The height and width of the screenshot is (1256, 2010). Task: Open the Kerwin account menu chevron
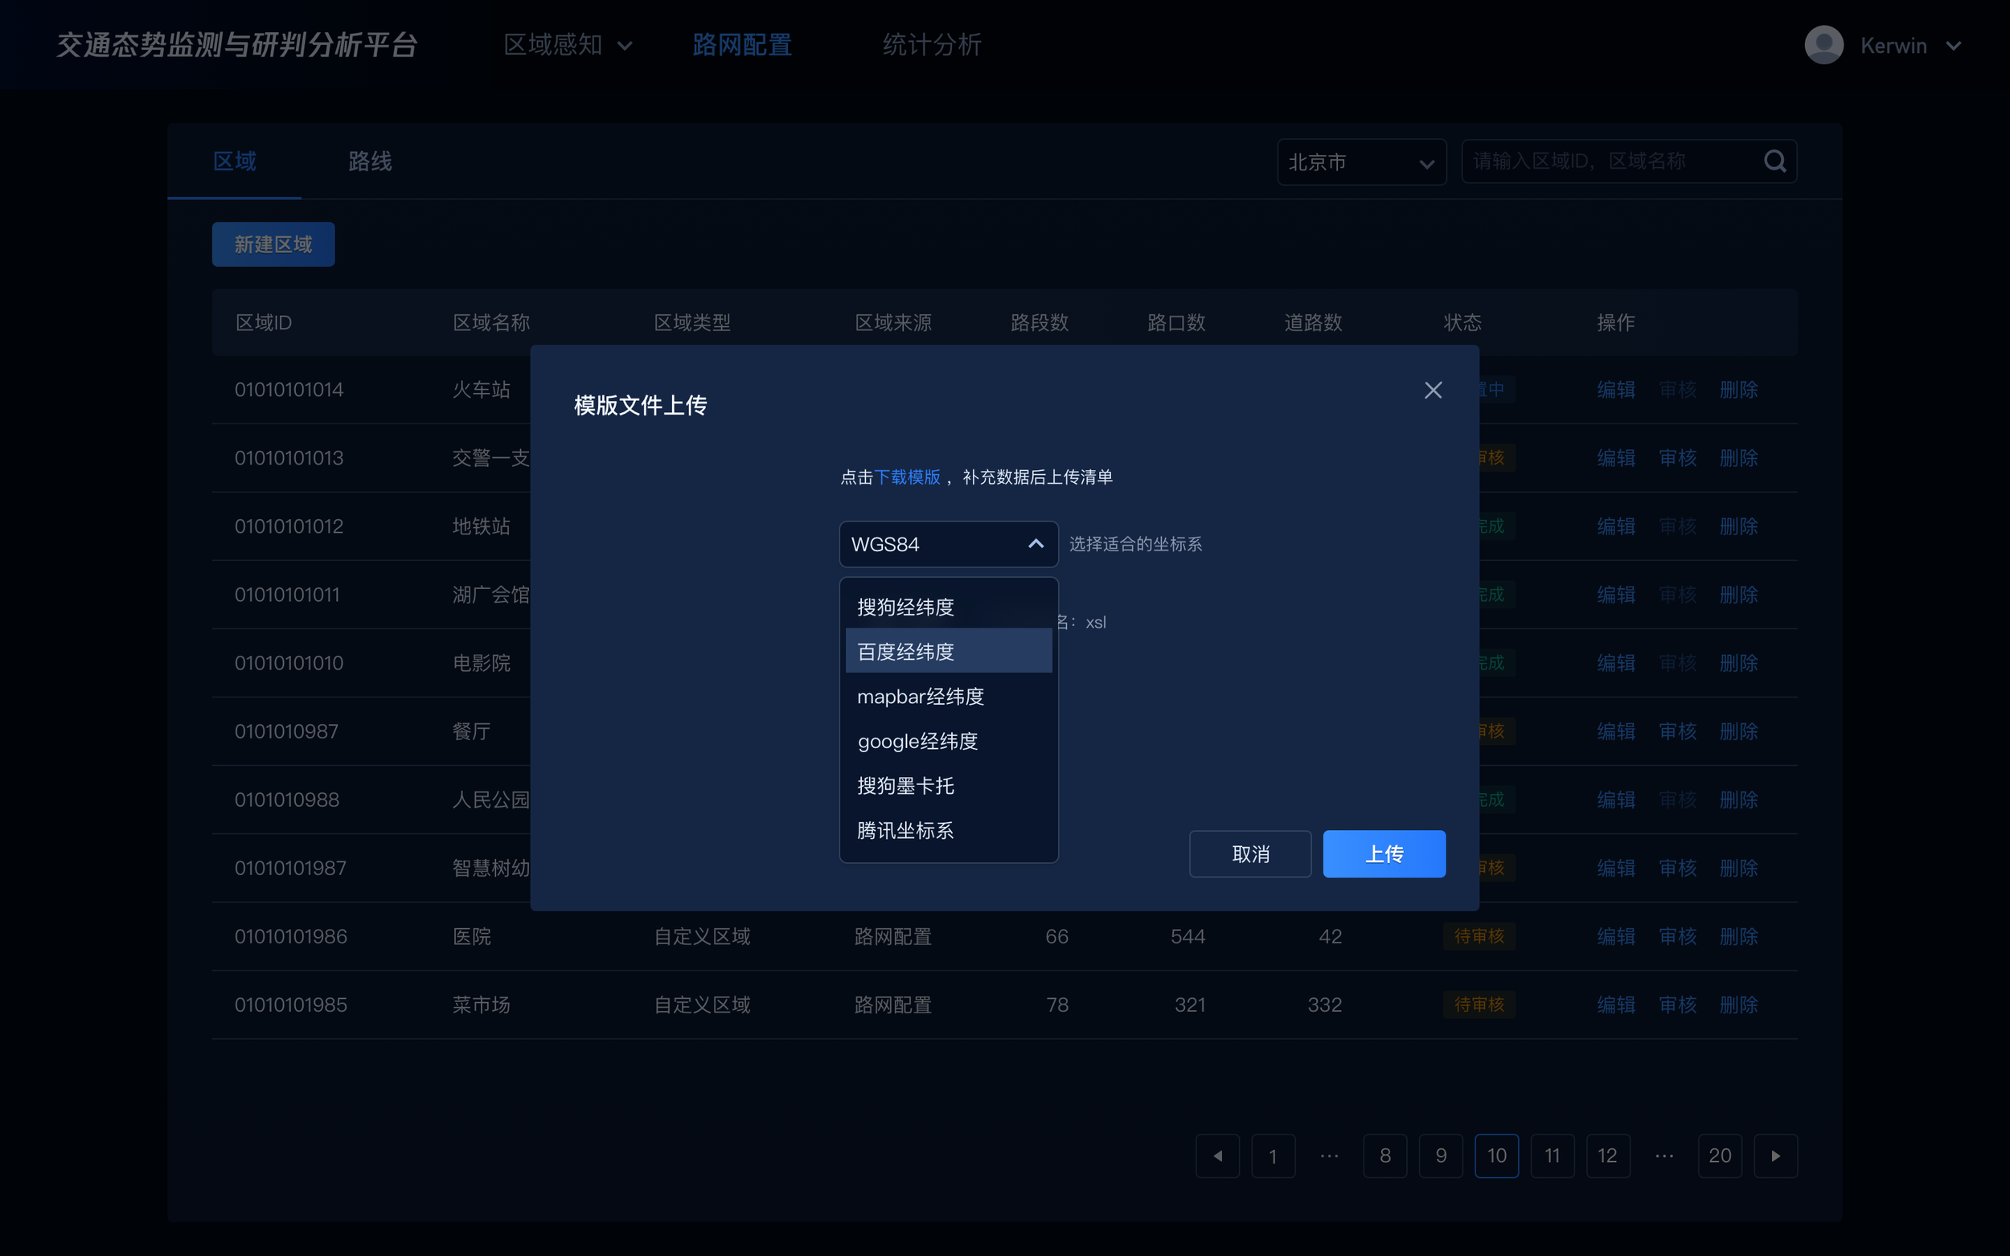pyautogui.click(x=1954, y=46)
